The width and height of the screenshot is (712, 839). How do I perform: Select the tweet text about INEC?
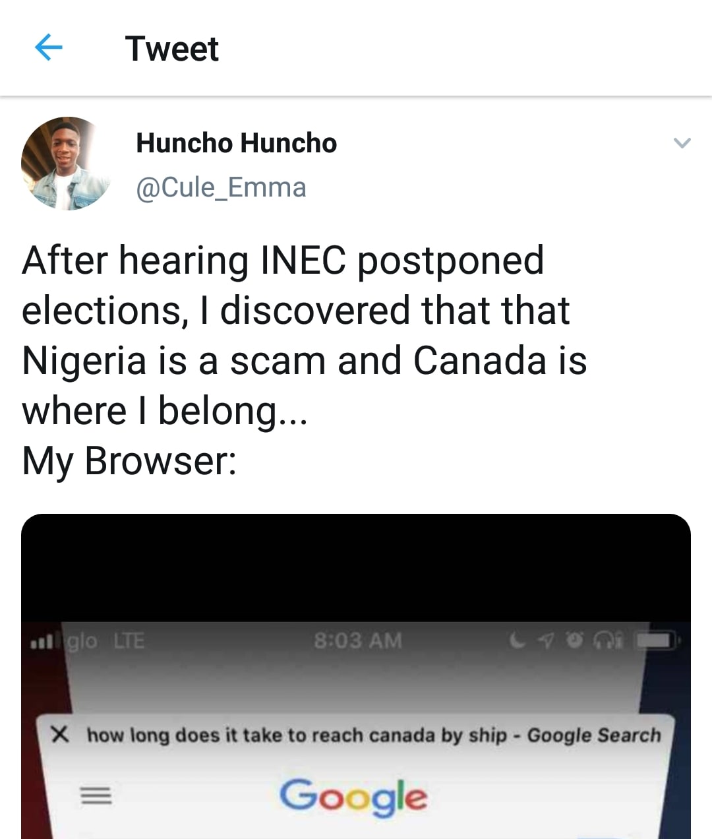[x=304, y=360]
